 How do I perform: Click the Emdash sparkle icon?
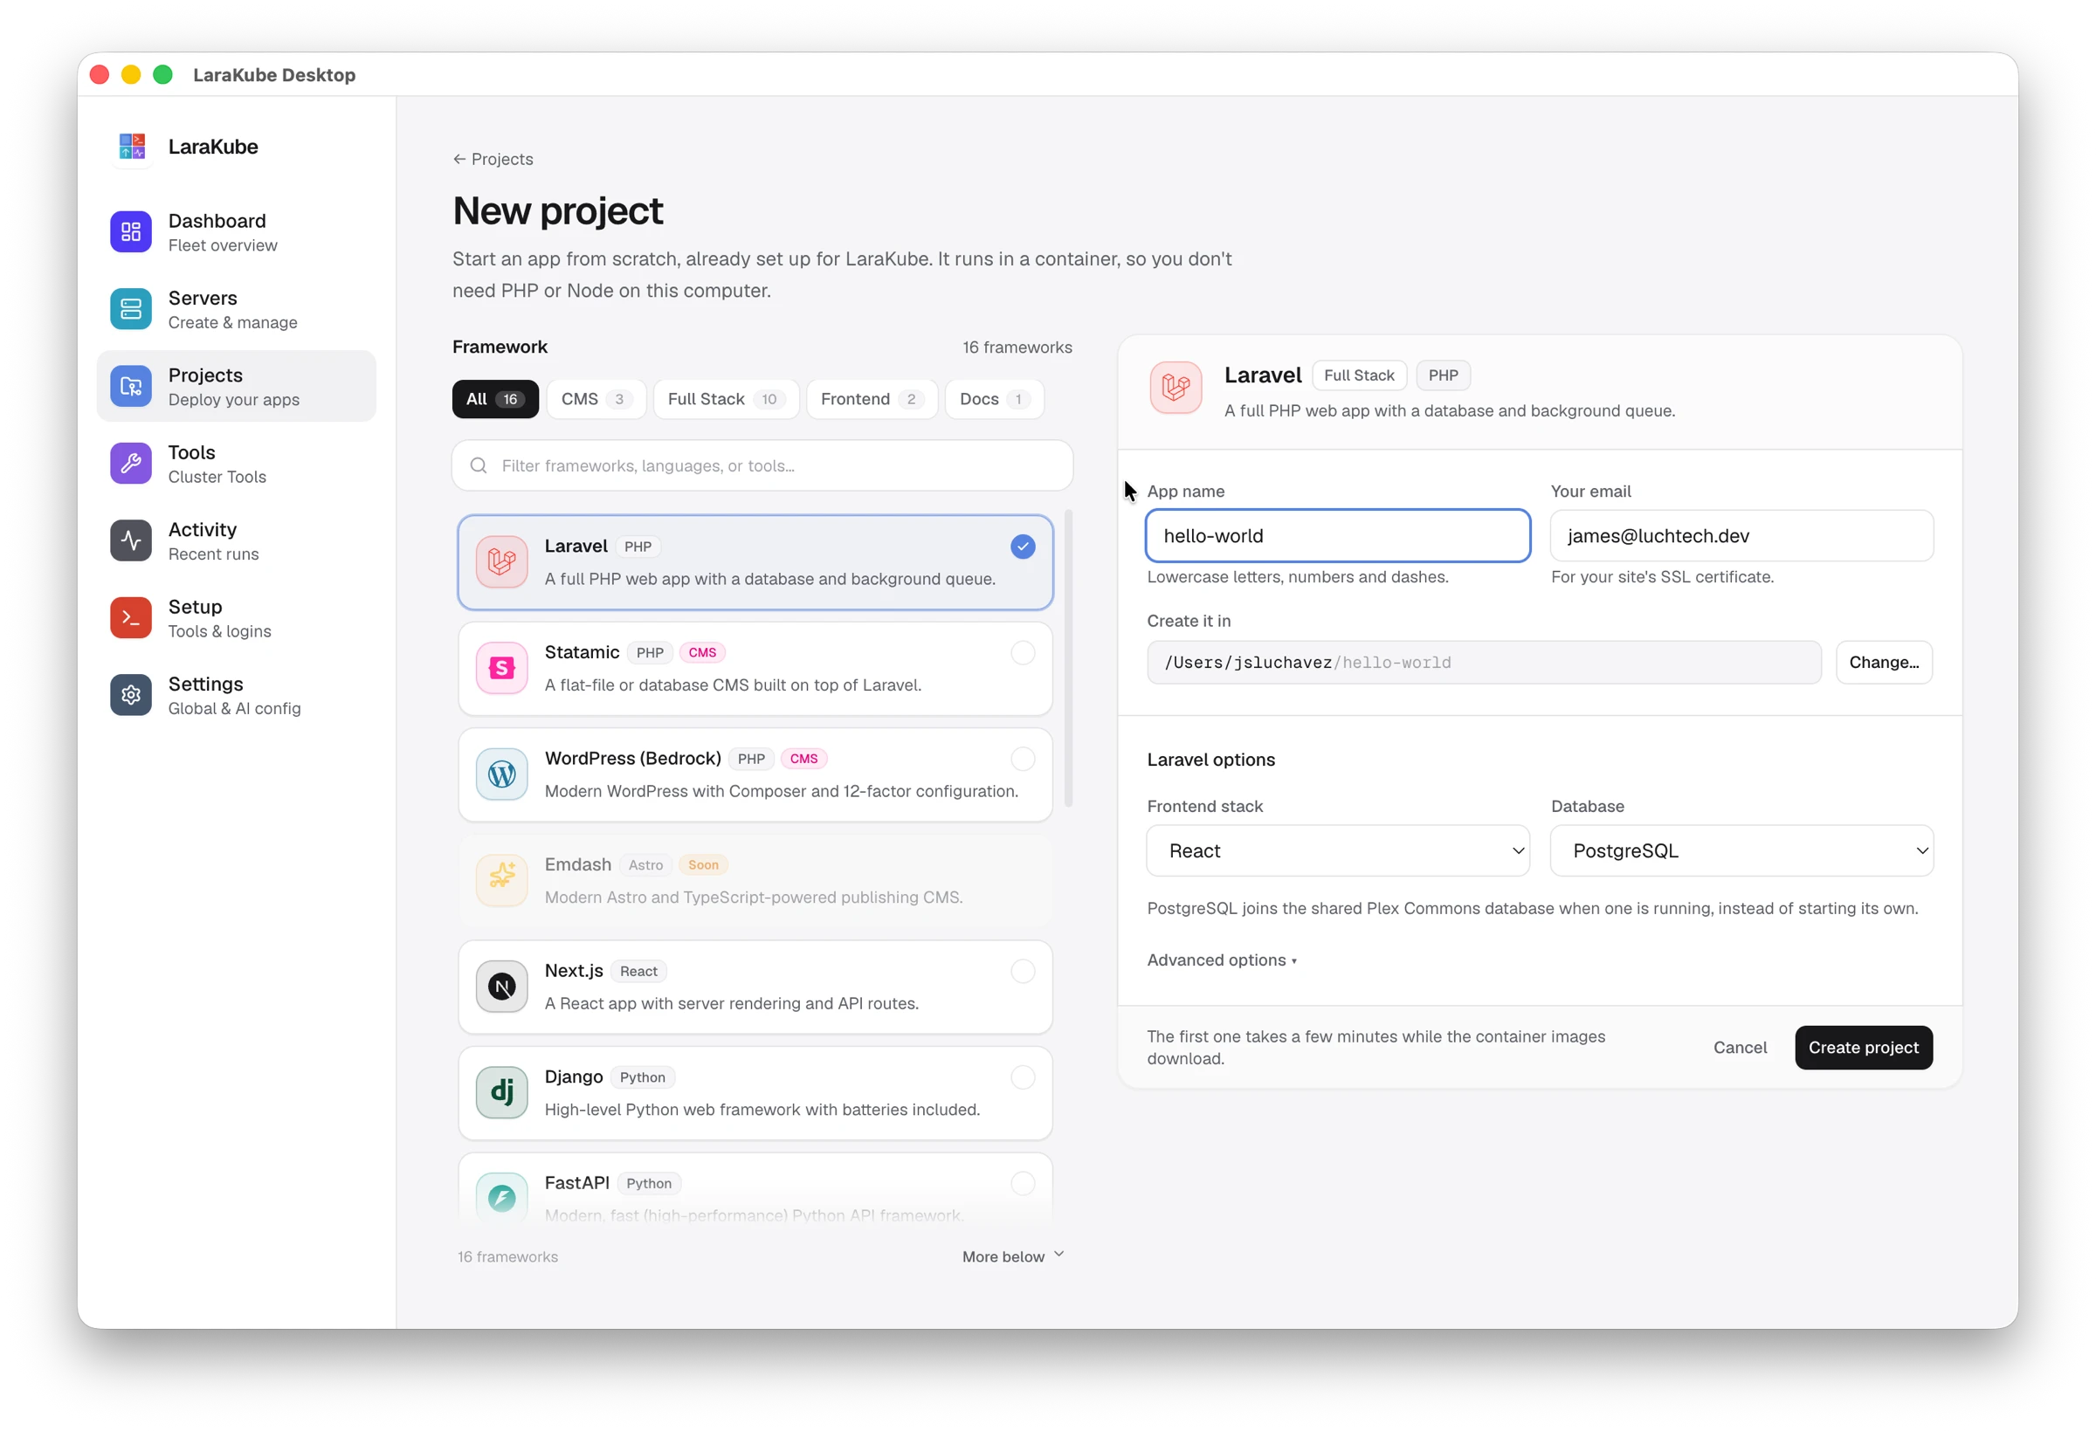(x=501, y=881)
